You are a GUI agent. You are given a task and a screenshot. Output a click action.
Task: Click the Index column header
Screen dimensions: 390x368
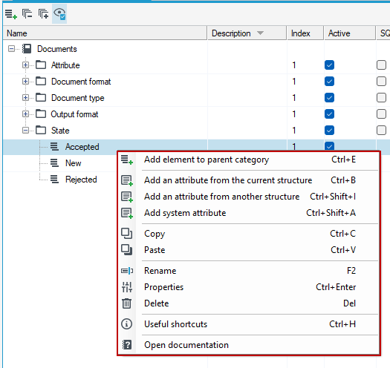click(305, 33)
